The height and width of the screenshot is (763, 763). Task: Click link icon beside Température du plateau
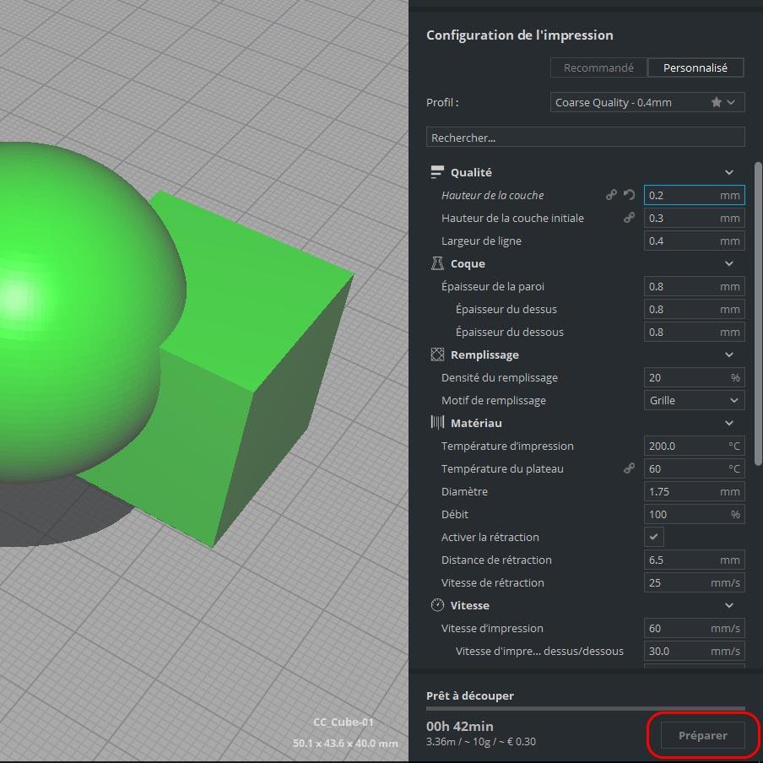pos(629,468)
